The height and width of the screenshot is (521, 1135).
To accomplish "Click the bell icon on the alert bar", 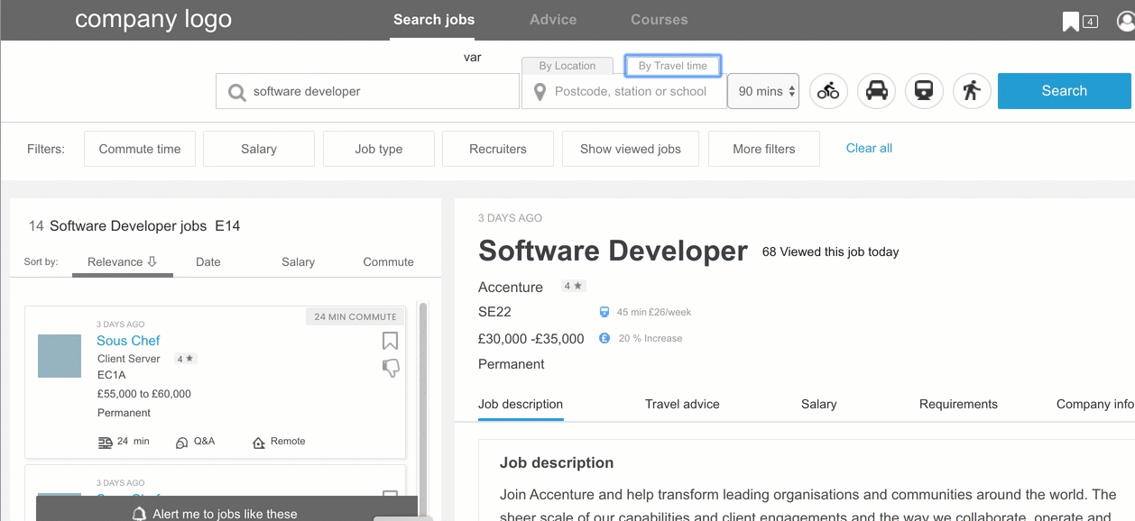I will coord(139,514).
